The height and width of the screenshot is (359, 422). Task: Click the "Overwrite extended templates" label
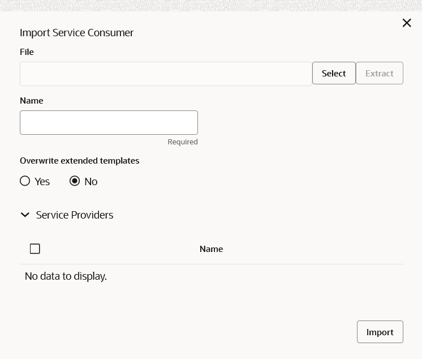80,161
